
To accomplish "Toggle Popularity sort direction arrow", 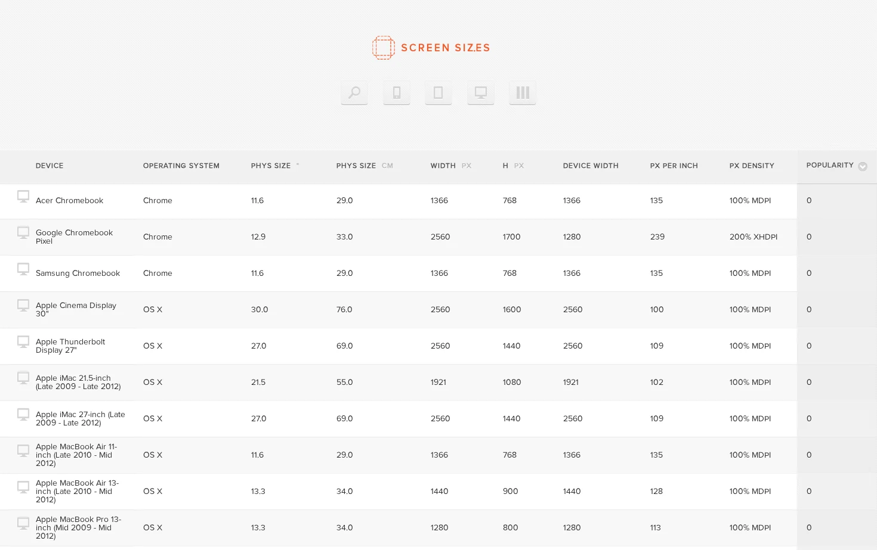I will [863, 166].
